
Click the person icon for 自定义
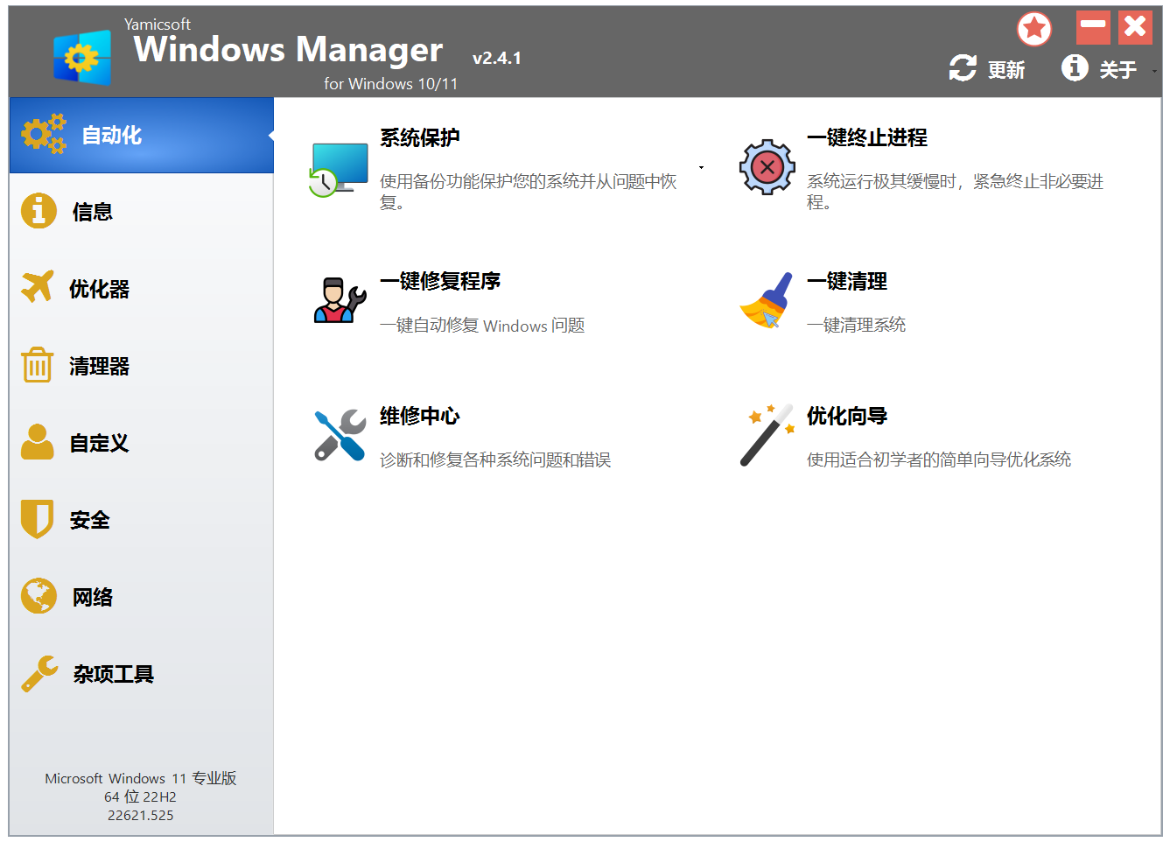[38, 442]
